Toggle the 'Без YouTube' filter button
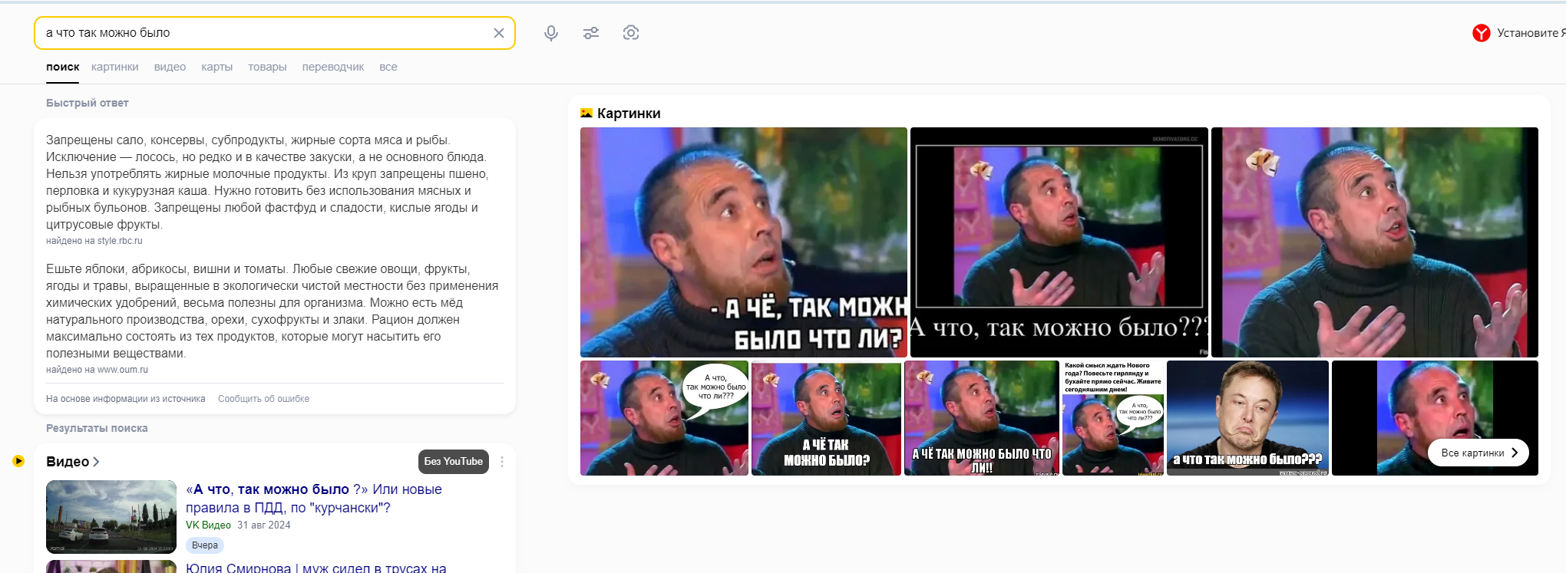1566x573 pixels. click(454, 462)
